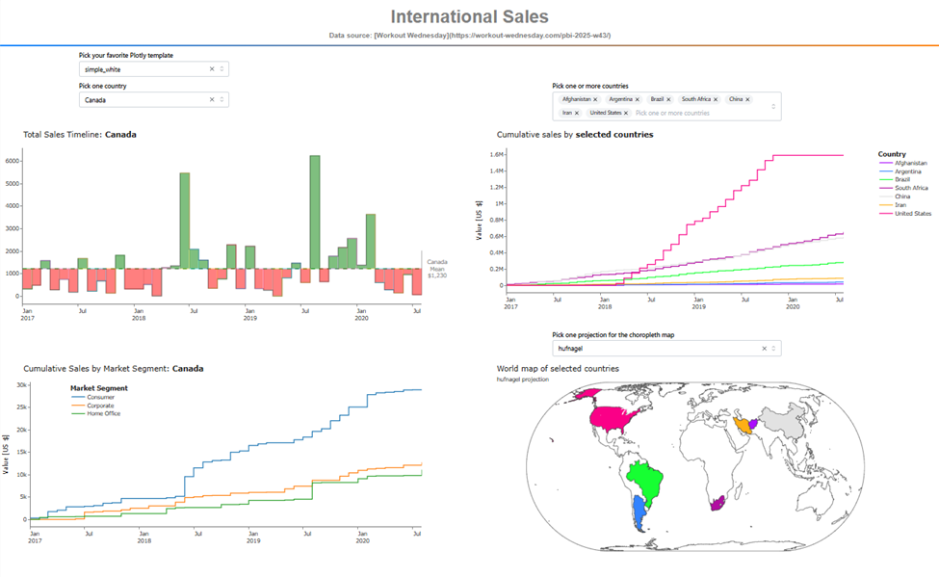The height and width of the screenshot is (577, 939).
Task: Click the International Sales heading
Action: 470,16
